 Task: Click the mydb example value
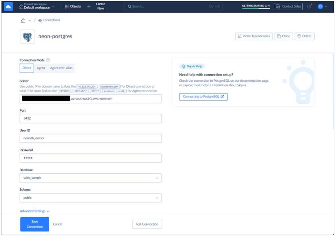[x=121, y=91]
